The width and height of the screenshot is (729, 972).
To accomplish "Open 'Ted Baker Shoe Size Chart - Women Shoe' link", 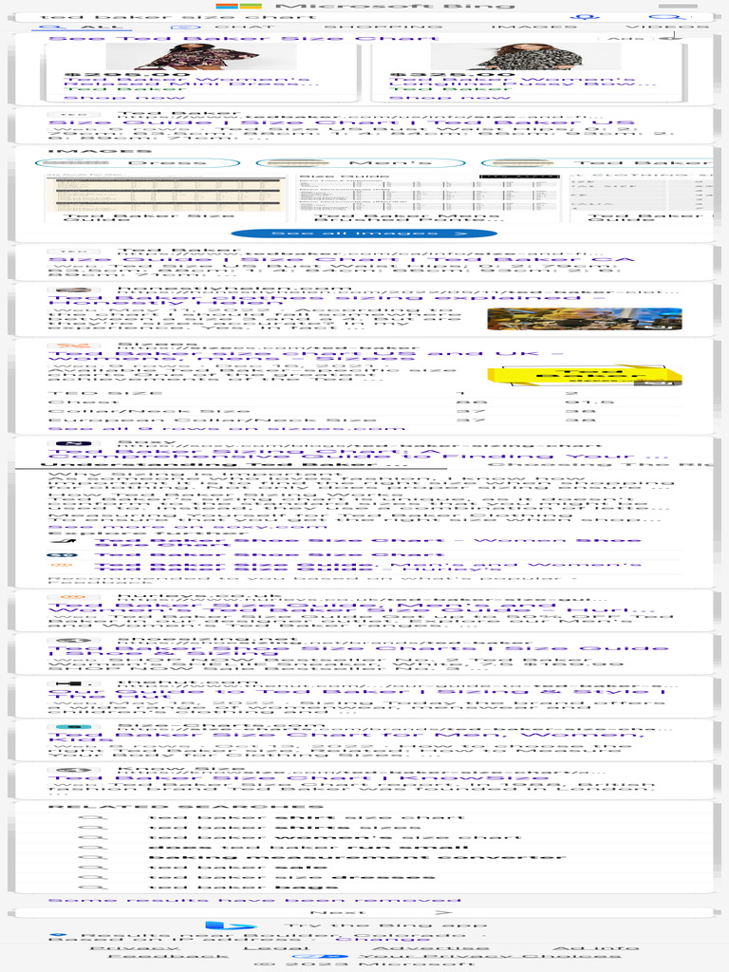I will click(367, 543).
